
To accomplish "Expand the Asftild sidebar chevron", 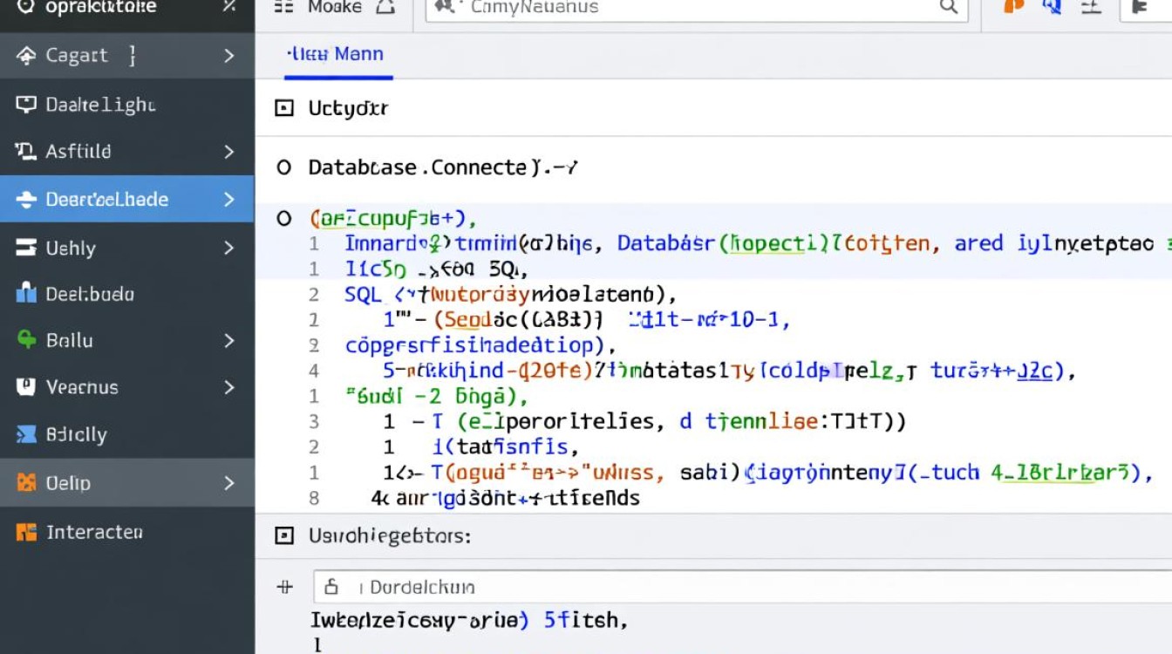I will click(x=228, y=152).
